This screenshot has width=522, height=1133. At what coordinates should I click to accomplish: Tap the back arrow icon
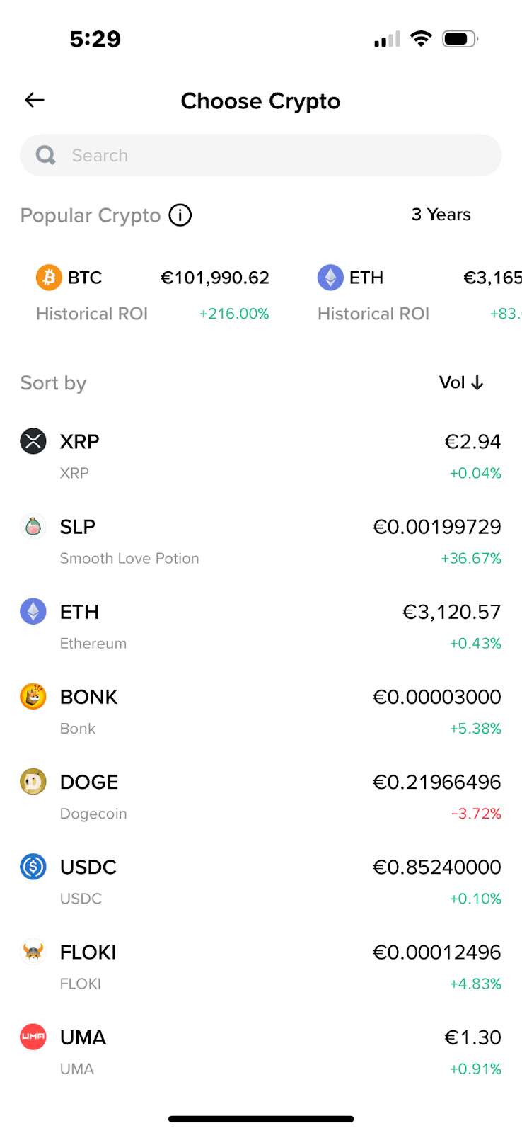tap(35, 101)
